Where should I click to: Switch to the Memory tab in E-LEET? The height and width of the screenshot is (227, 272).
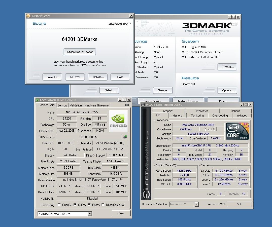point(177,116)
